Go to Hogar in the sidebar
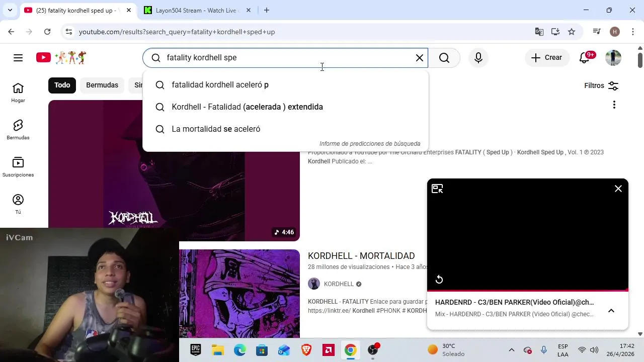 pos(18,93)
